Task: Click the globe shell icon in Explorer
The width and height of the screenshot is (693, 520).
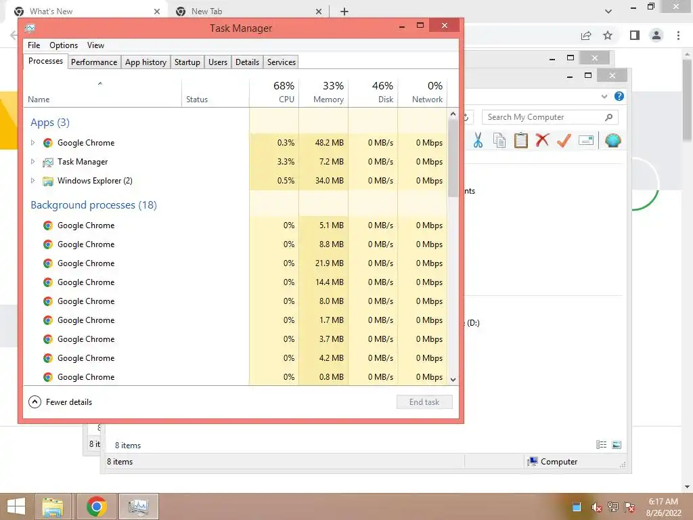Action: click(x=613, y=141)
